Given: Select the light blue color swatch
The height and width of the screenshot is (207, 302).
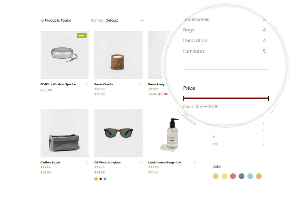Looking at the screenshot, I should pos(250,176).
